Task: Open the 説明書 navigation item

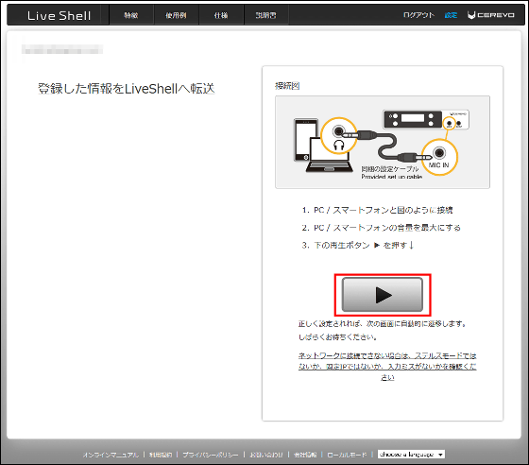Action: (x=265, y=15)
